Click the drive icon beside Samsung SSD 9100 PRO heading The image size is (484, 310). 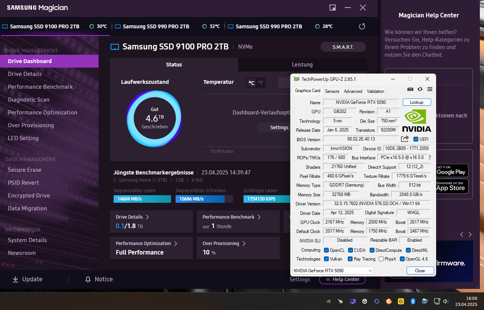coord(115,47)
